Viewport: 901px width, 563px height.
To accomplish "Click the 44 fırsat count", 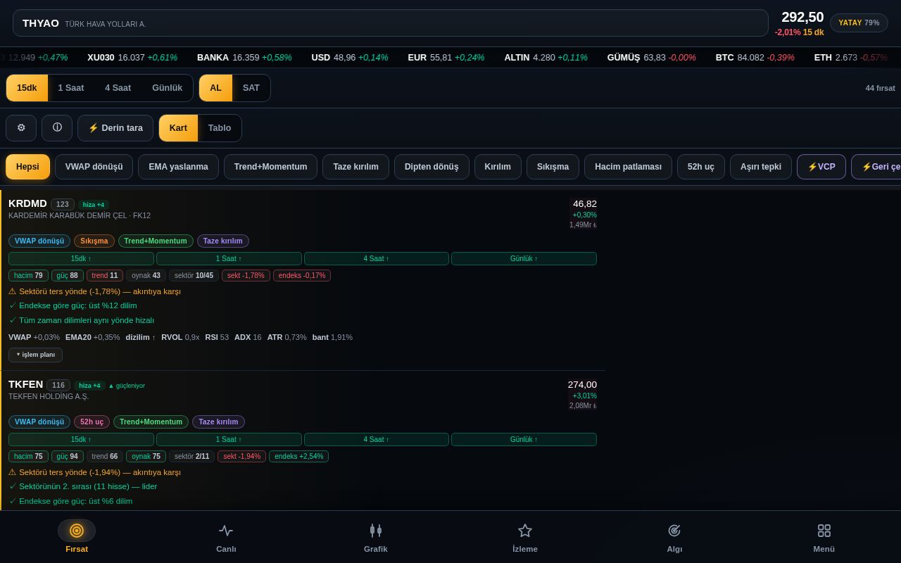I will [x=880, y=88].
